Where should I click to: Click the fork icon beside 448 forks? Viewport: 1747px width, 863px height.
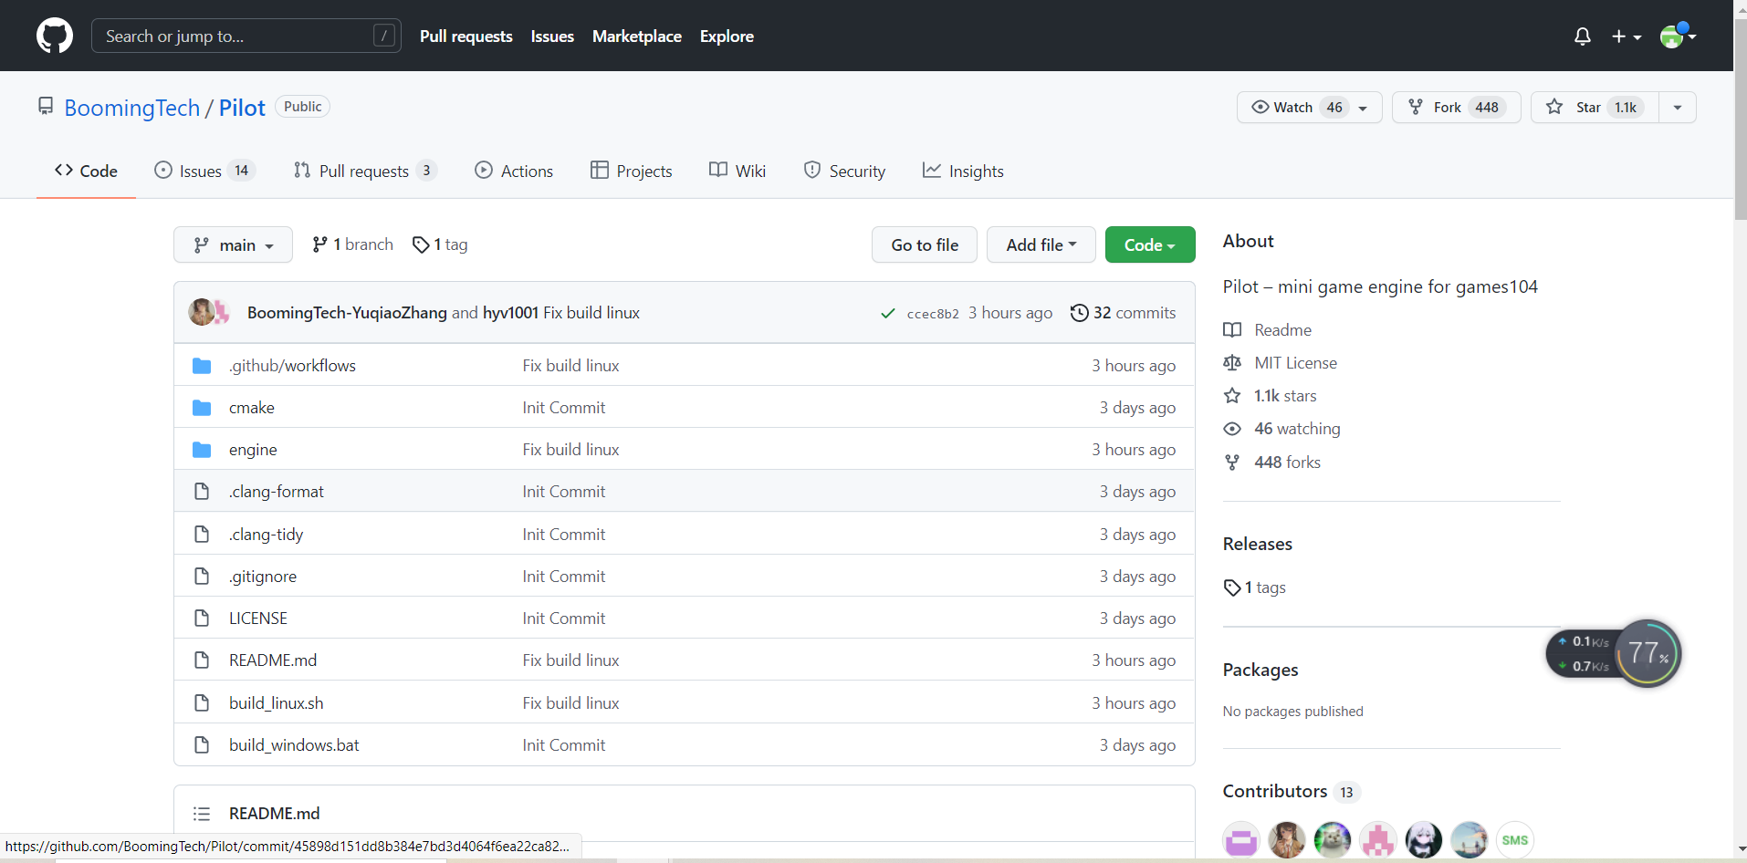[x=1232, y=463]
